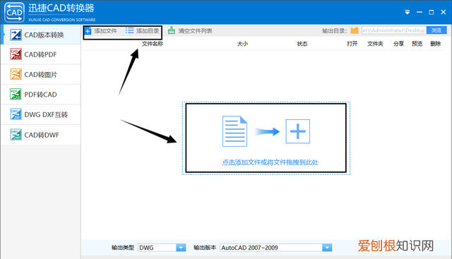The width and height of the screenshot is (452, 259).
Task: Click the green PDF转CAD icon
Action: [x=16, y=94]
